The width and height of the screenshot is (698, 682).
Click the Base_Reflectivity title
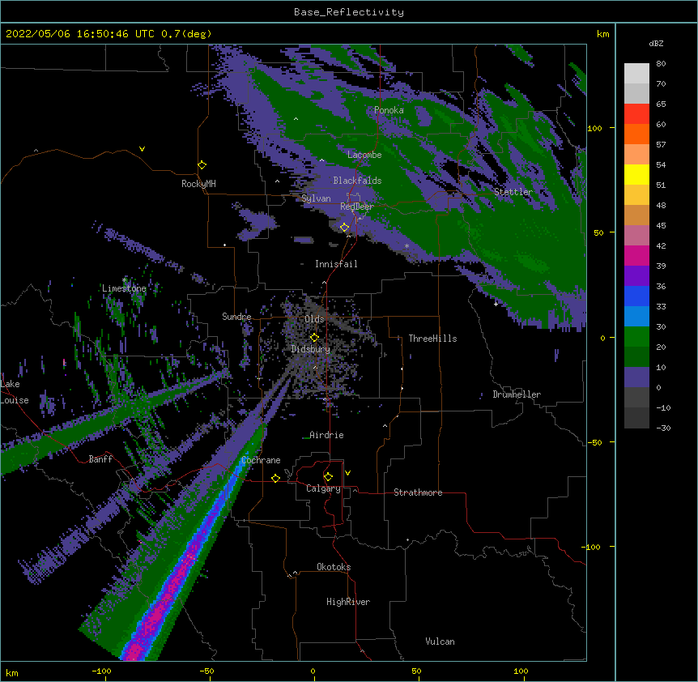coord(348,12)
